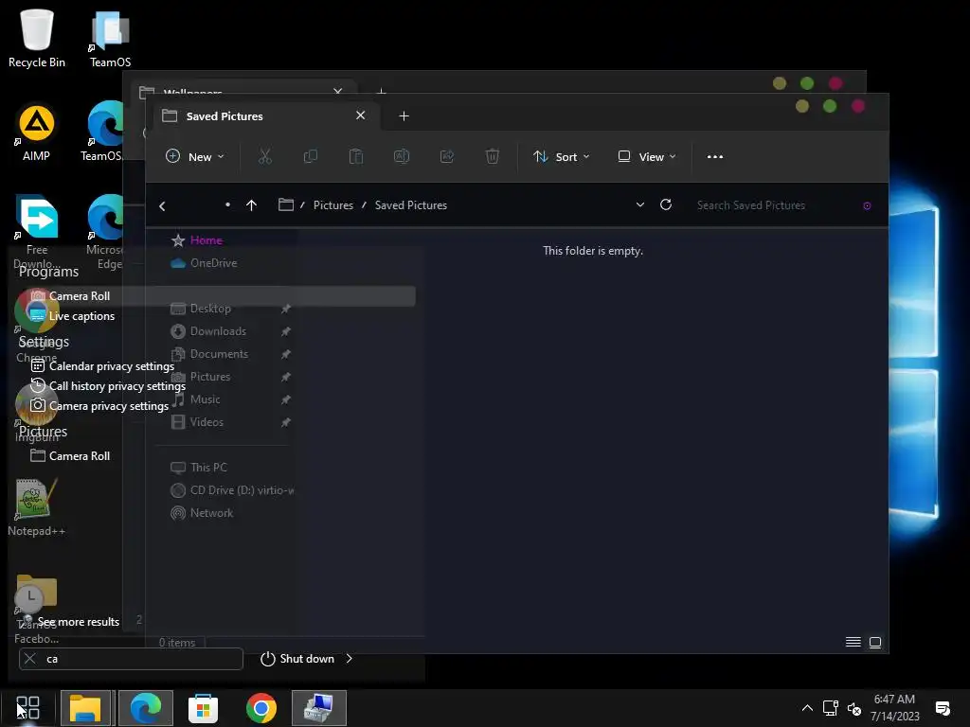Close the Saved Pictures tab
The image size is (970, 727).
pyautogui.click(x=361, y=115)
